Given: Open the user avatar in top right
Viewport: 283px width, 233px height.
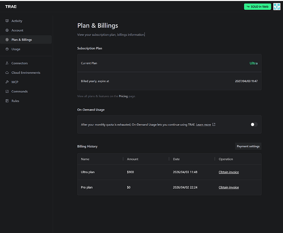Looking at the screenshot, I should click(276, 7).
